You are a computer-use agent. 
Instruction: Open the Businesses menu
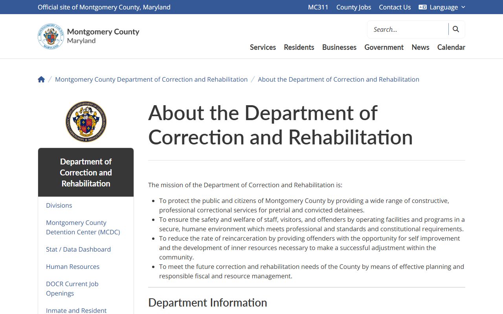339,47
